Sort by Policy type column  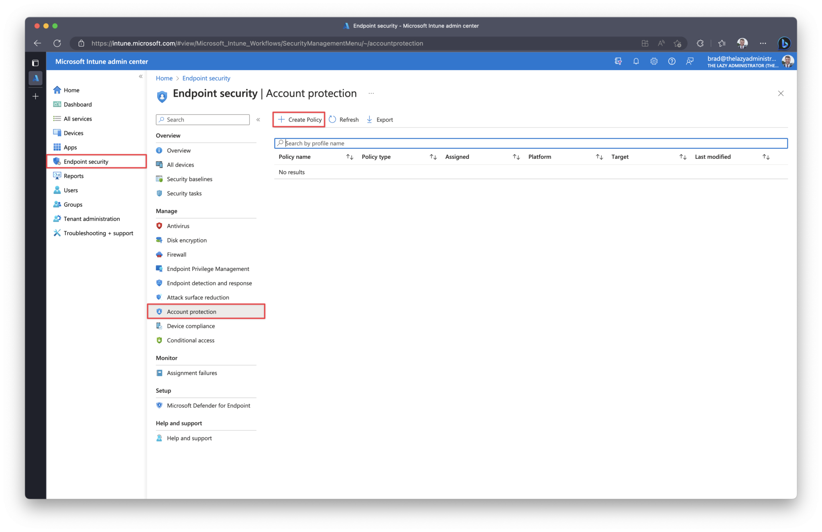[x=433, y=157]
